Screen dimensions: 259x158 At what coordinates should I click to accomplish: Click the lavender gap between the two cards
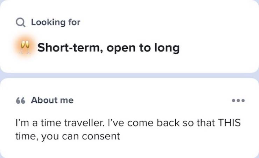(x=129, y=75)
